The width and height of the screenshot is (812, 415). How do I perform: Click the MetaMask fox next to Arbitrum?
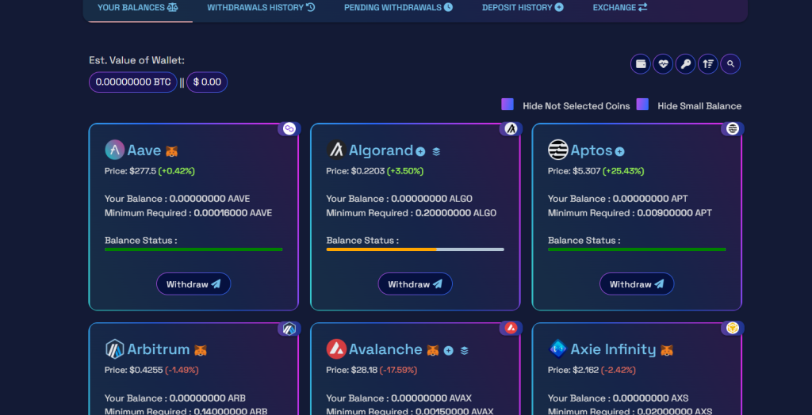pos(201,350)
